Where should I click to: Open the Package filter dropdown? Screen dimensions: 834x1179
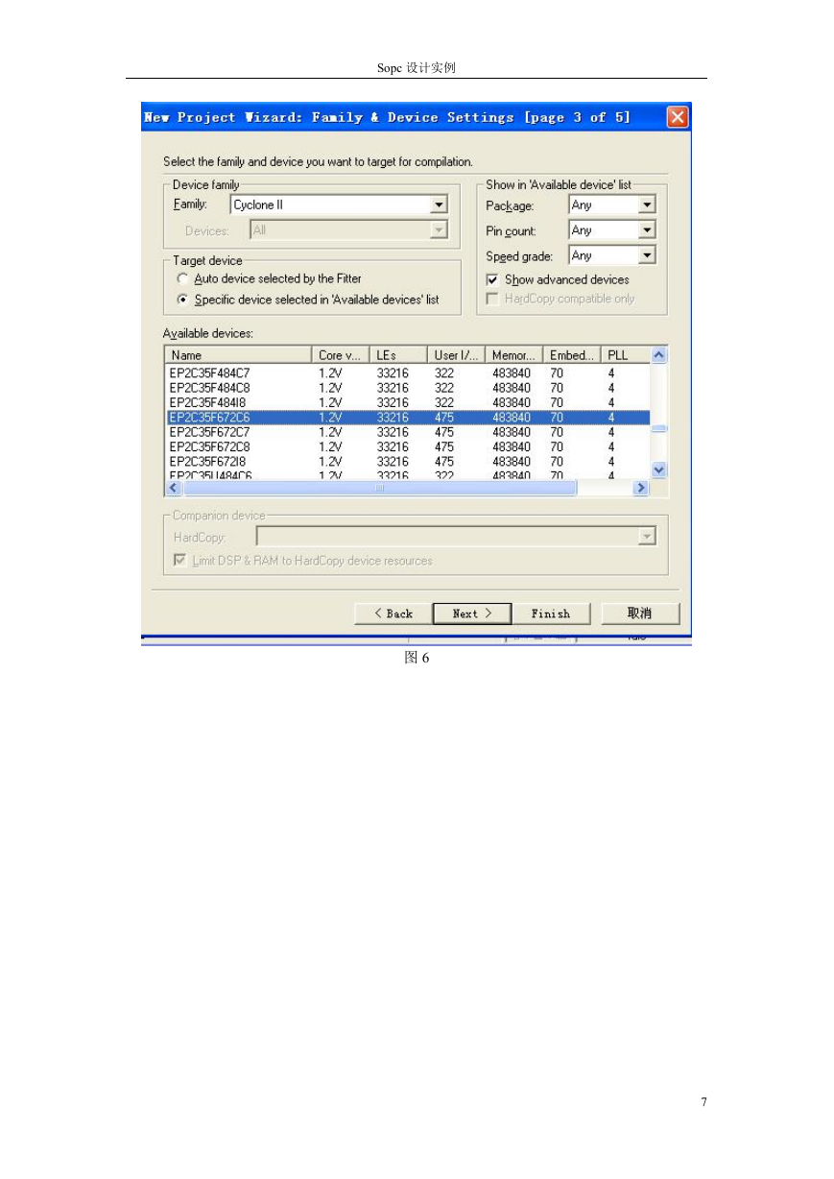[x=647, y=205]
